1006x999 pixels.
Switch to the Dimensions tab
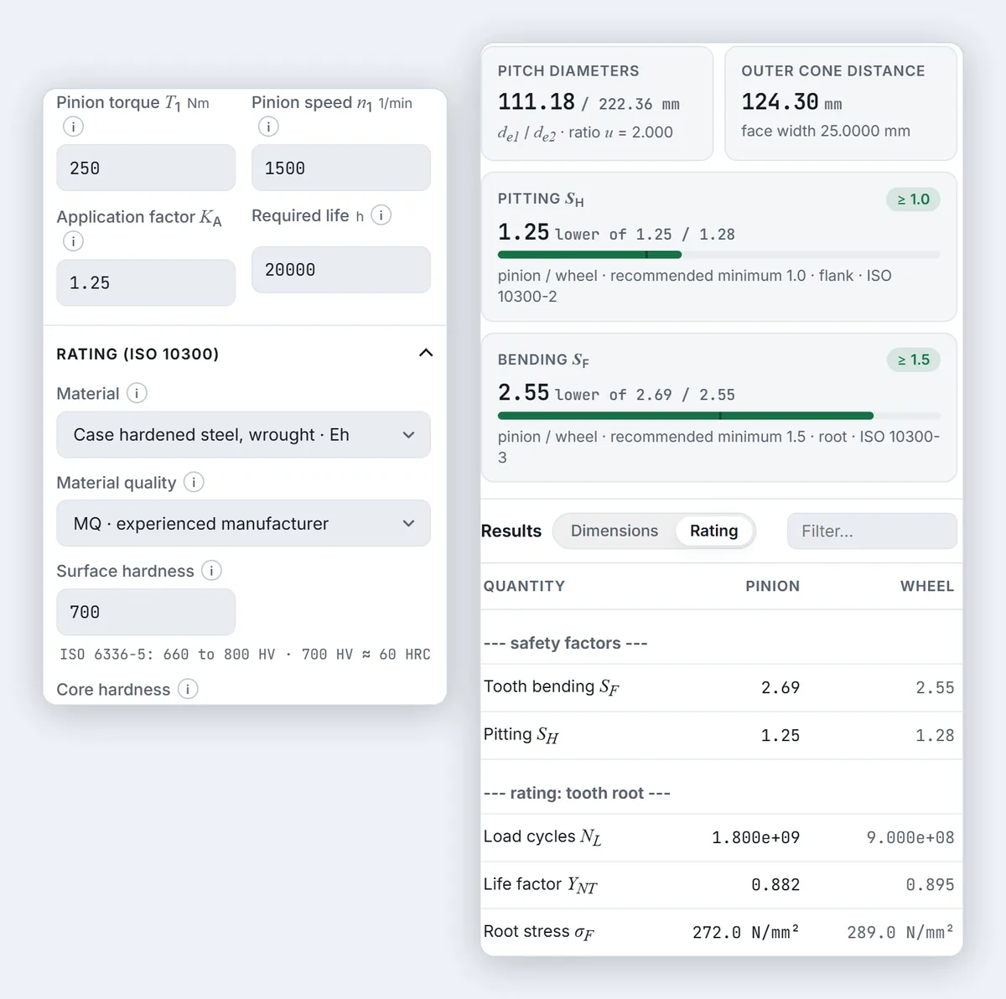pyautogui.click(x=614, y=531)
